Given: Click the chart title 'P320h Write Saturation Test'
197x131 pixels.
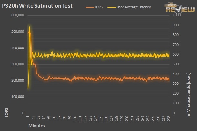Looking at the screenshot, I should click(x=37, y=6).
